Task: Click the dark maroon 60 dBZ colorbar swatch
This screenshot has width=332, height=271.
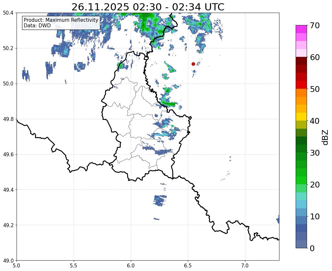Action: (x=301, y=61)
